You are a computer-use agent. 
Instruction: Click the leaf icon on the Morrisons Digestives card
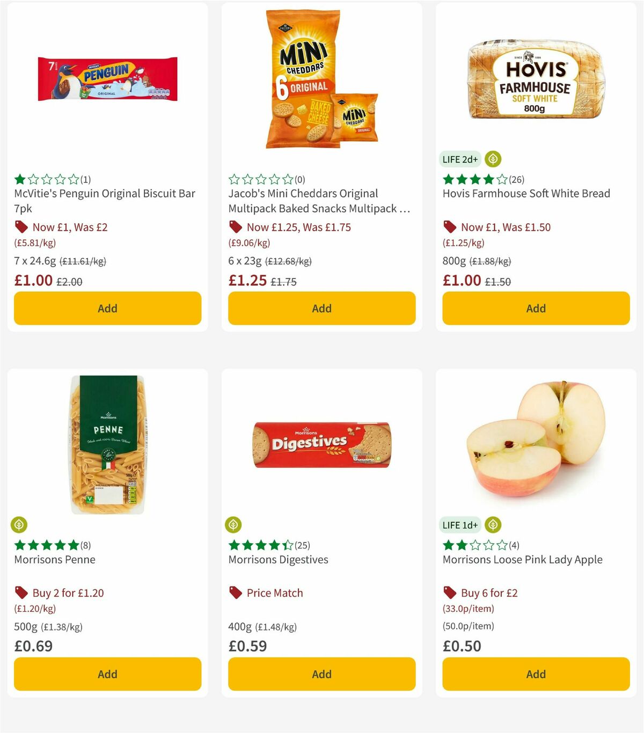233,525
